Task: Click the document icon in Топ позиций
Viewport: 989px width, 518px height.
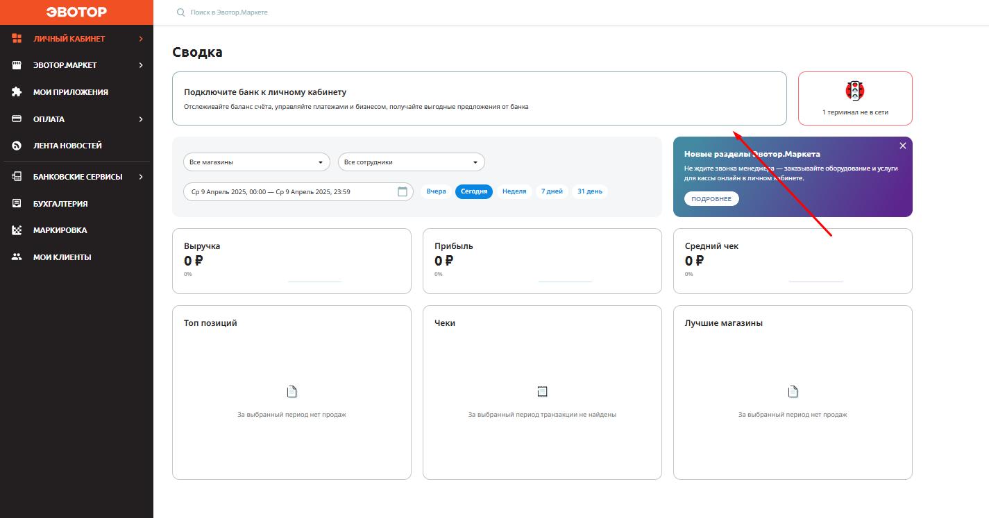Action: click(x=292, y=392)
